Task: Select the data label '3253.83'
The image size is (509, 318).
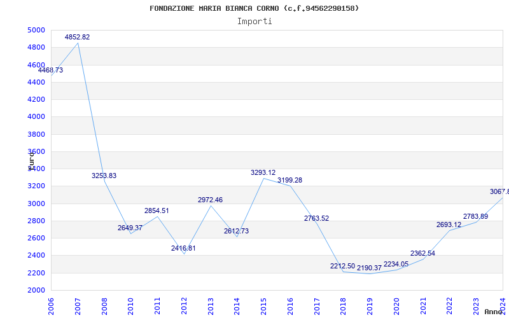Action: point(104,176)
